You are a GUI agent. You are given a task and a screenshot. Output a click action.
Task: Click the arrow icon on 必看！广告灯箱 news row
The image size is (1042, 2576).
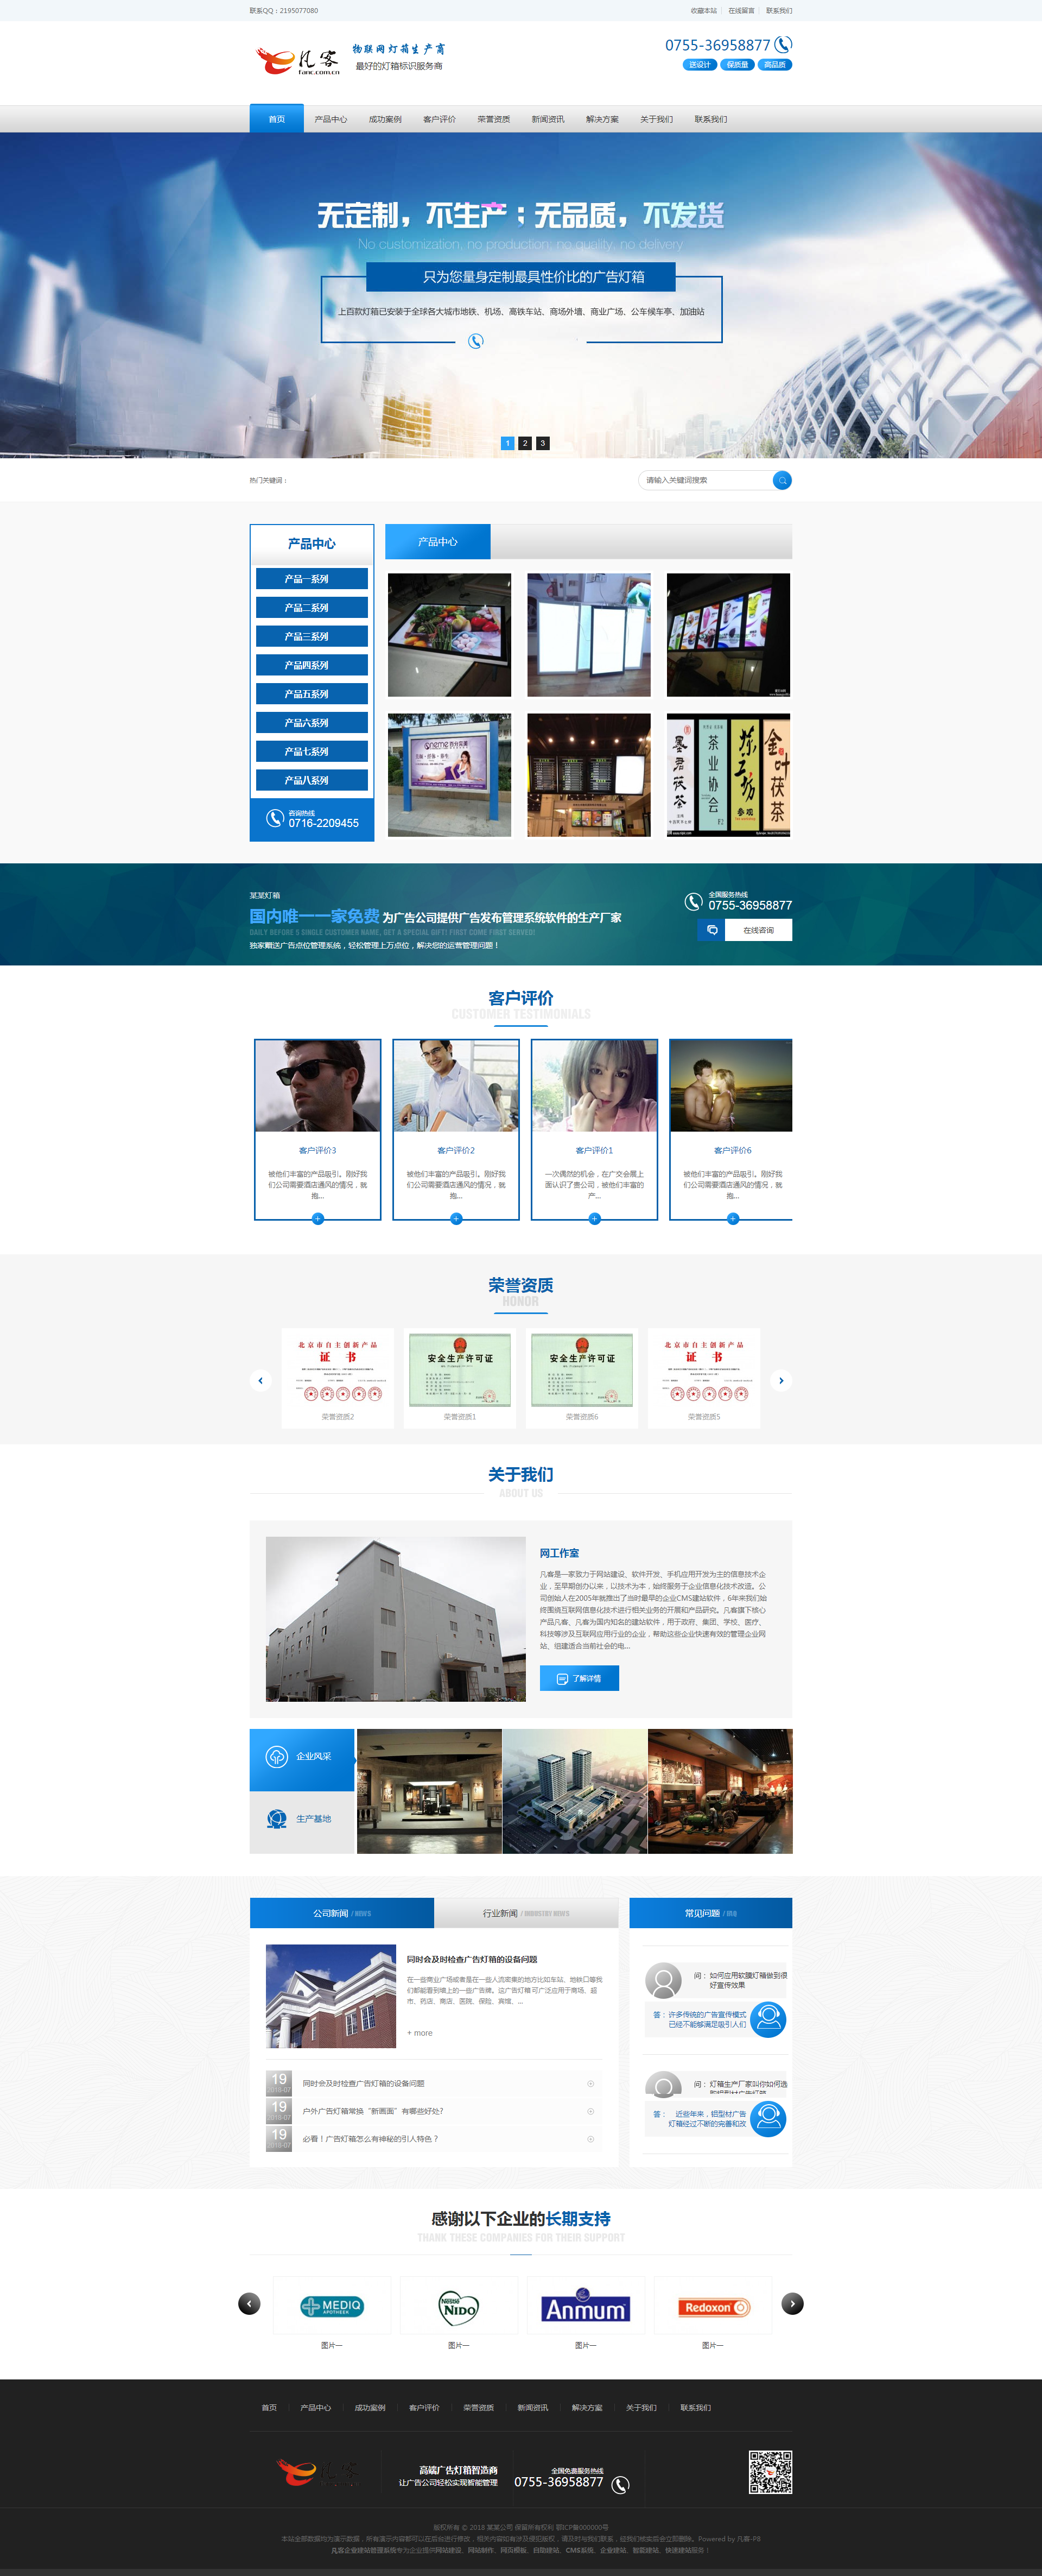click(x=590, y=2139)
